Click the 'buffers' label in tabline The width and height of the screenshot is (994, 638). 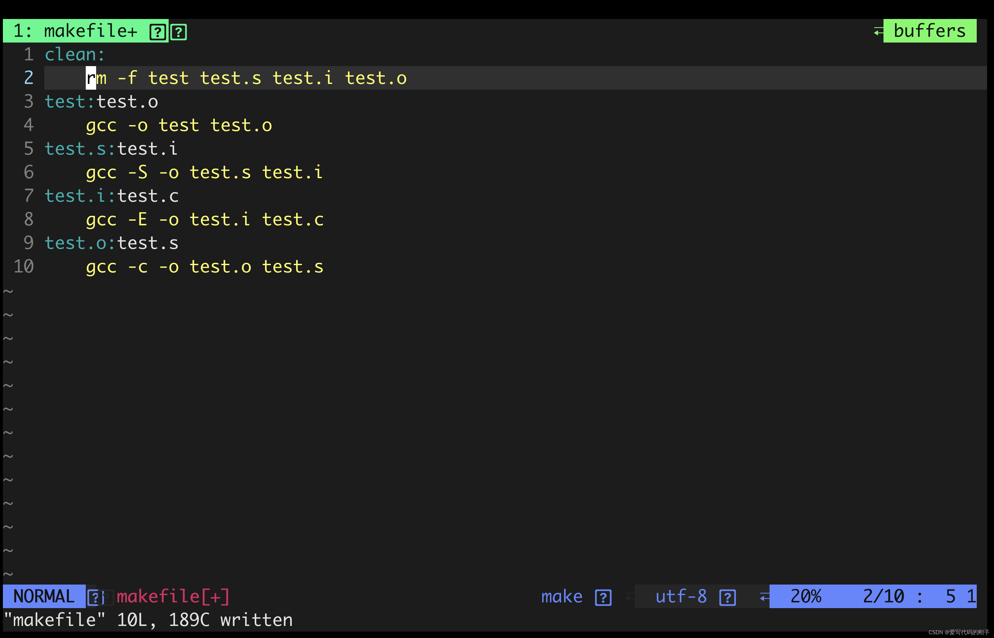930,31
